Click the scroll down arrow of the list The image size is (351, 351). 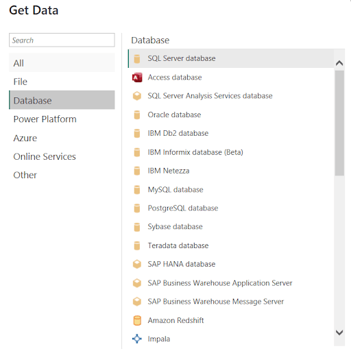click(x=339, y=332)
